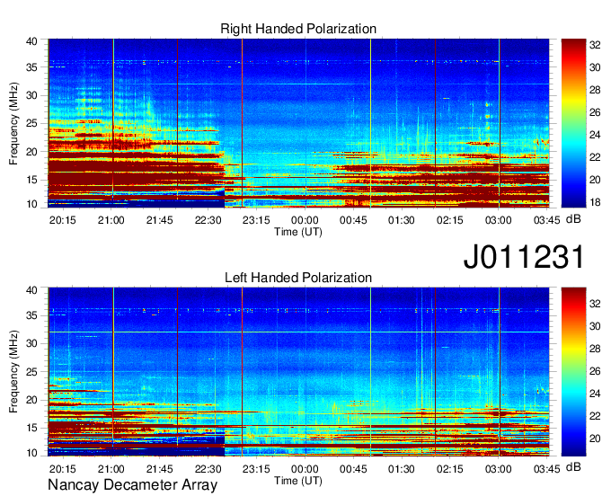Screen dimensions: 611x496
Task: Click 35 MHz tick of Right Handed plot
Action: point(31,67)
